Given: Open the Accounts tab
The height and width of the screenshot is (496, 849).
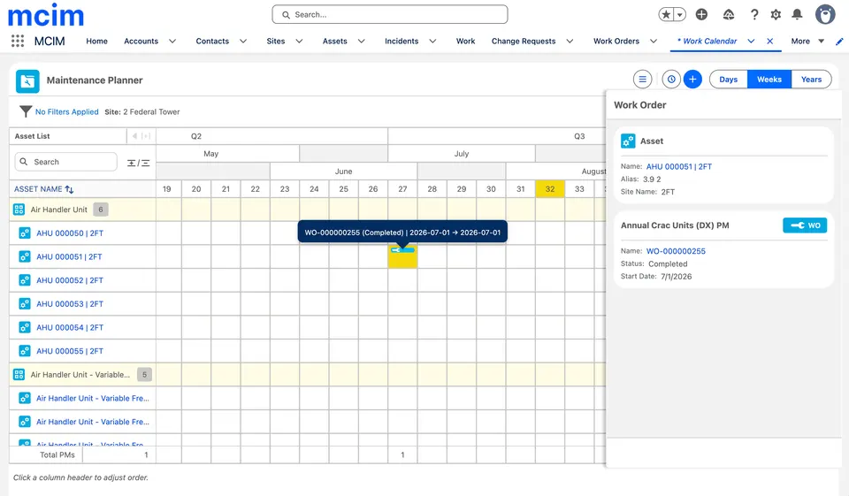Looking at the screenshot, I should click(141, 42).
